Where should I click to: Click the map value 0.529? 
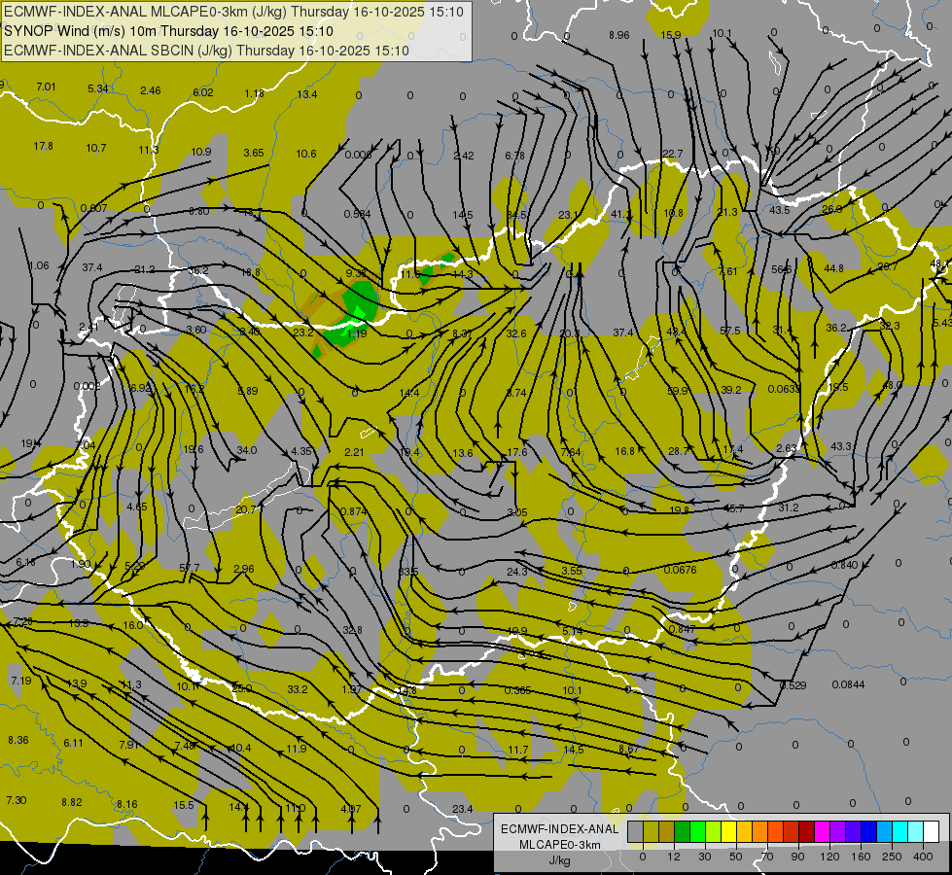(x=793, y=685)
